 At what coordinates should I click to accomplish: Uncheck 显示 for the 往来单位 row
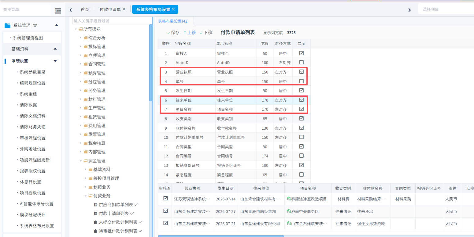[x=302, y=100]
